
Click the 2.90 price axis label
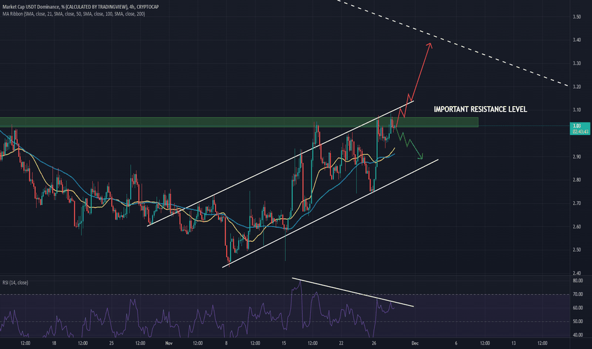tap(577, 157)
